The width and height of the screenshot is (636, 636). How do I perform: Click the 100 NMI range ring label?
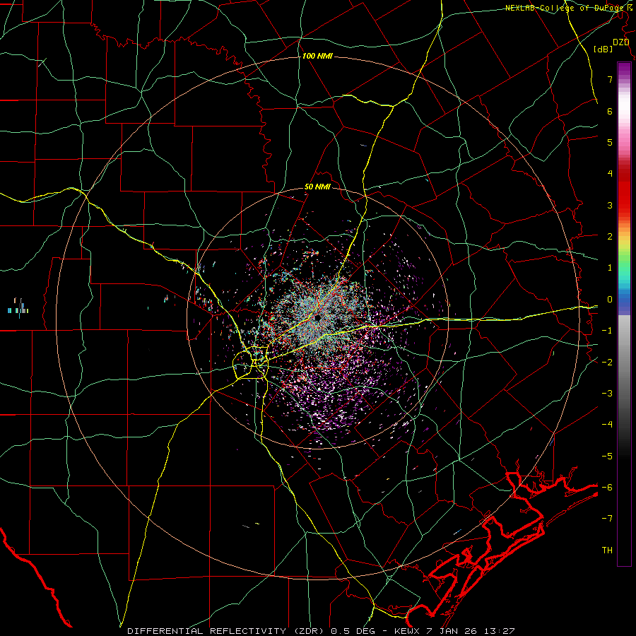pyautogui.click(x=317, y=56)
